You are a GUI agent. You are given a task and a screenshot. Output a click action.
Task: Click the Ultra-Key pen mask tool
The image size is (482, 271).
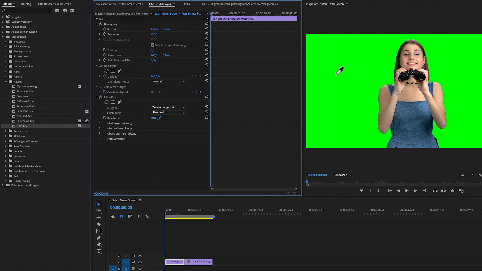(120, 102)
